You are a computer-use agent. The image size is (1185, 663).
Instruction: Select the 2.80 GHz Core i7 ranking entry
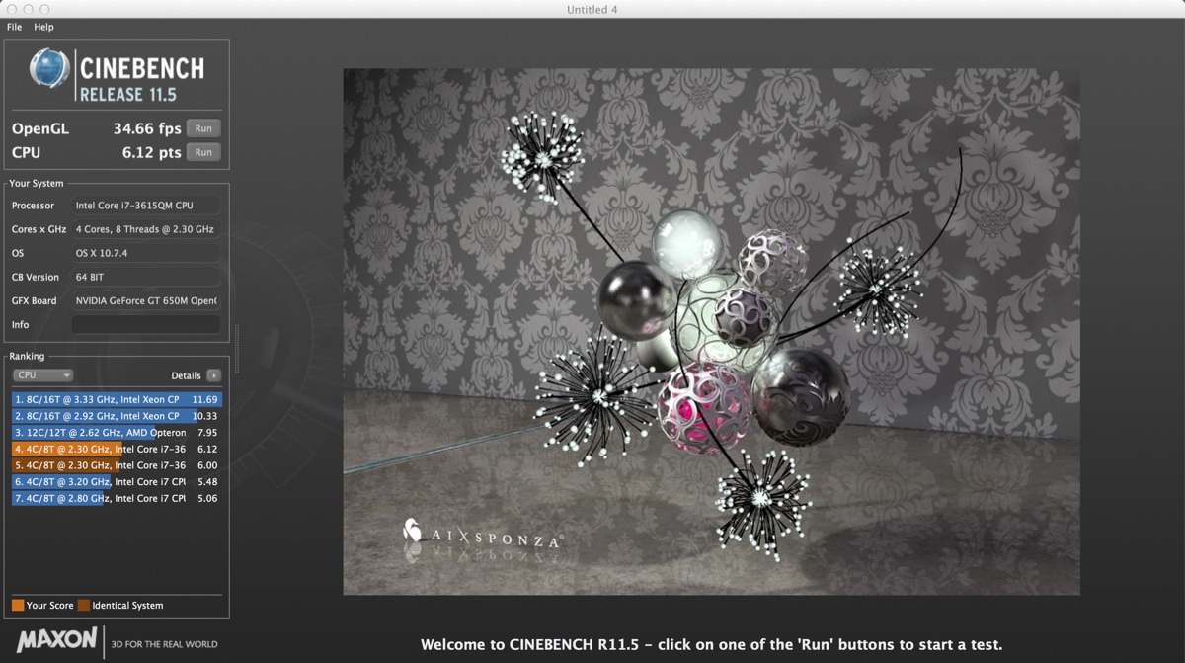(x=117, y=498)
